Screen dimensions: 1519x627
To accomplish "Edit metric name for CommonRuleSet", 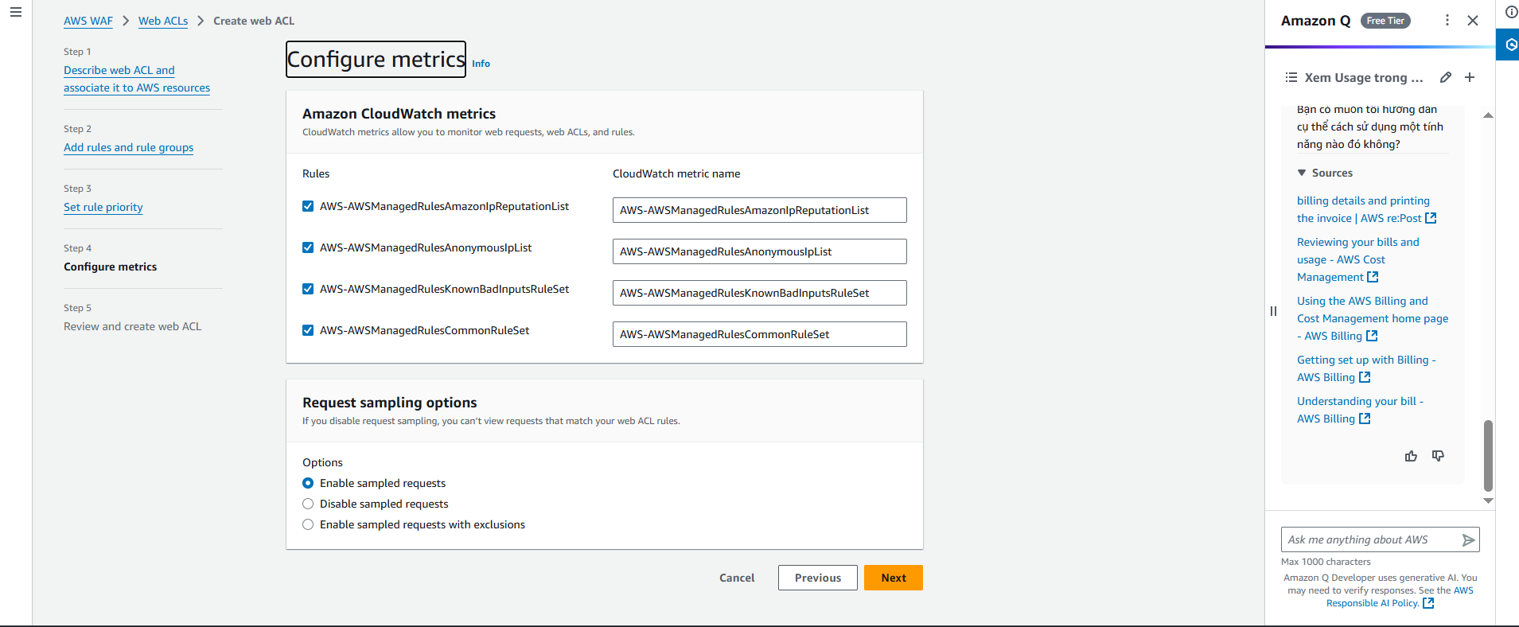I will point(760,334).
